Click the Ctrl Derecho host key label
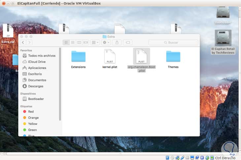 click(x=225, y=158)
